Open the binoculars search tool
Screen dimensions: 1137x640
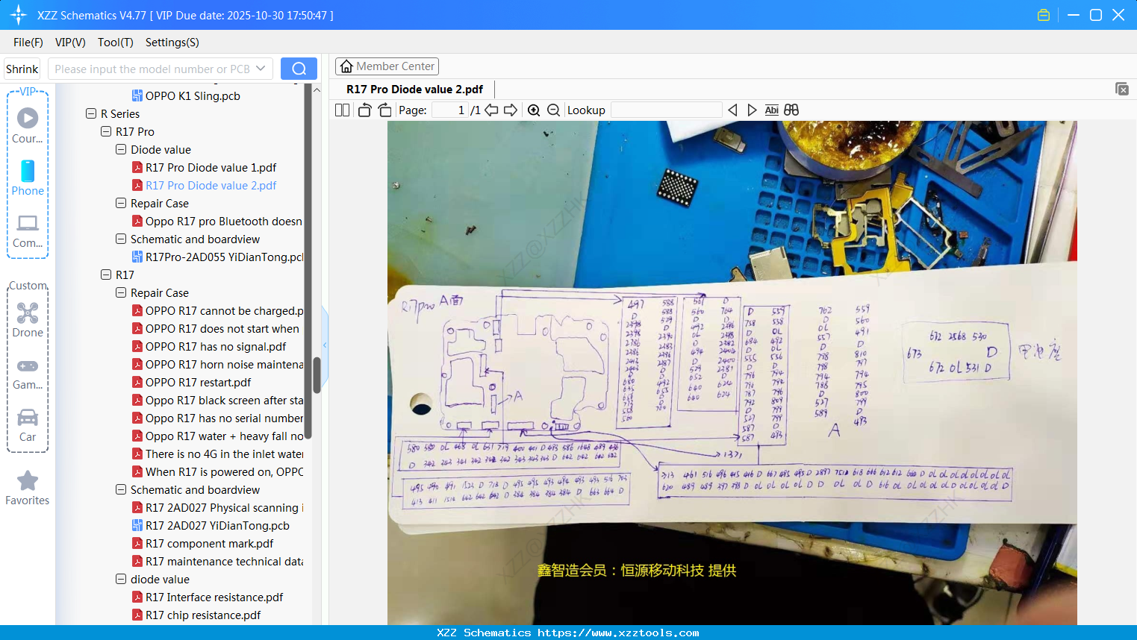pyautogui.click(x=791, y=110)
